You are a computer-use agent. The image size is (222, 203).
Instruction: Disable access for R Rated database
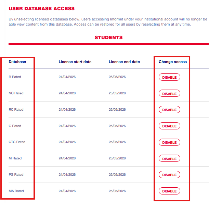(x=169, y=77)
